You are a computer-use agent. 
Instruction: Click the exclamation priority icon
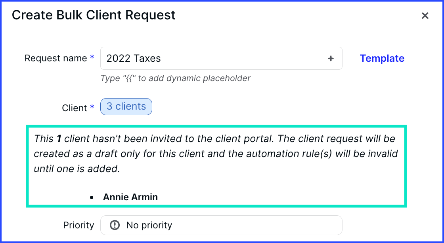[x=115, y=225]
